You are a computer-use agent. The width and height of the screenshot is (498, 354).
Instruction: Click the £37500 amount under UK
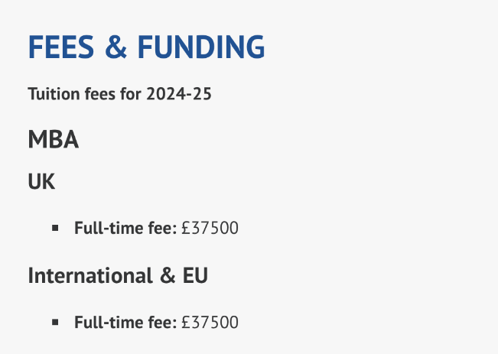pyautogui.click(x=210, y=228)
